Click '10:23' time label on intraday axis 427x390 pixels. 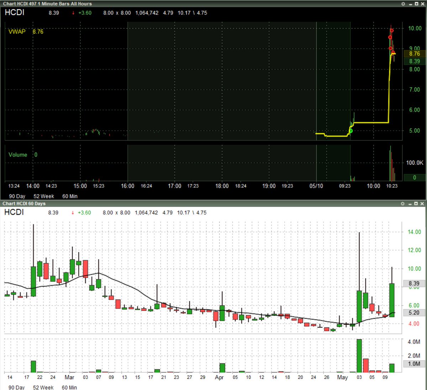pos(392,186)
